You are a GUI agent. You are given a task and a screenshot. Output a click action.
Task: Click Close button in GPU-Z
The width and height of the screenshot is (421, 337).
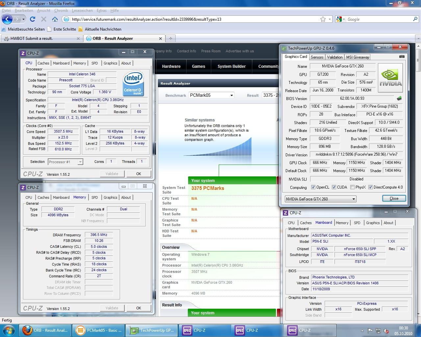coord(394,198)
